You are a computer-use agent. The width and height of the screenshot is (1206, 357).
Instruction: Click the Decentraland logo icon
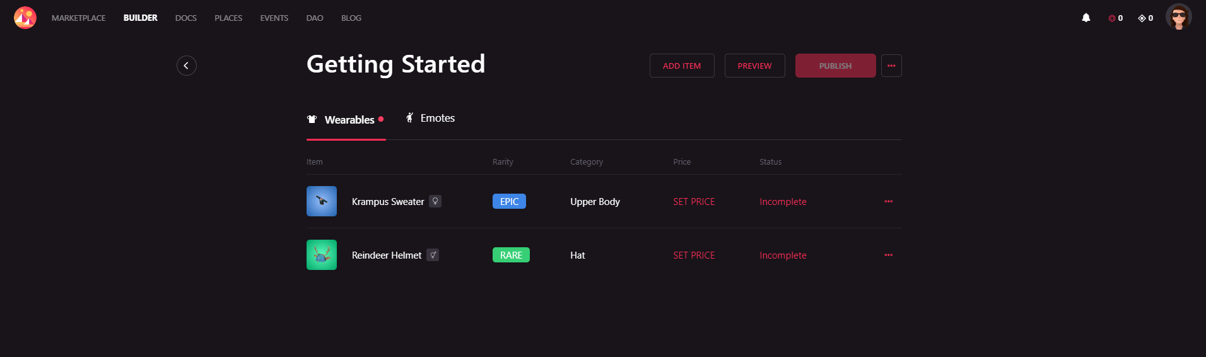25,18
